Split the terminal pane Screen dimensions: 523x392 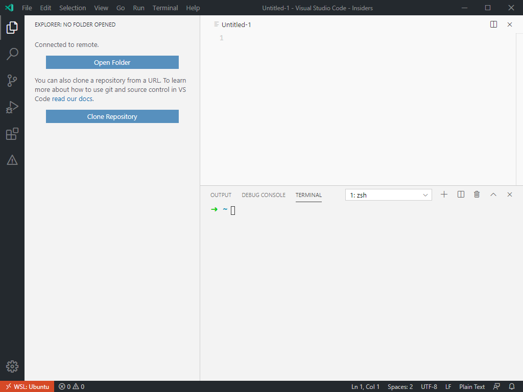coord(461,194)
